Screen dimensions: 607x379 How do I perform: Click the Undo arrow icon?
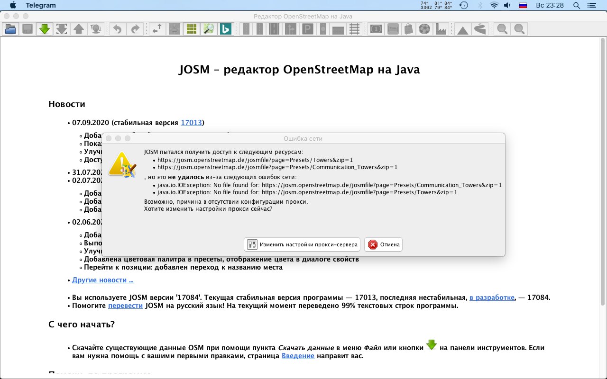(x=118, y=29)
